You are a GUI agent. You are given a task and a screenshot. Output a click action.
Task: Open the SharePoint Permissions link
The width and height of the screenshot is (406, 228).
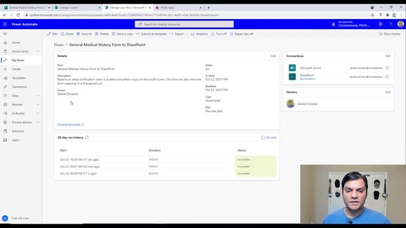[307, 79]
